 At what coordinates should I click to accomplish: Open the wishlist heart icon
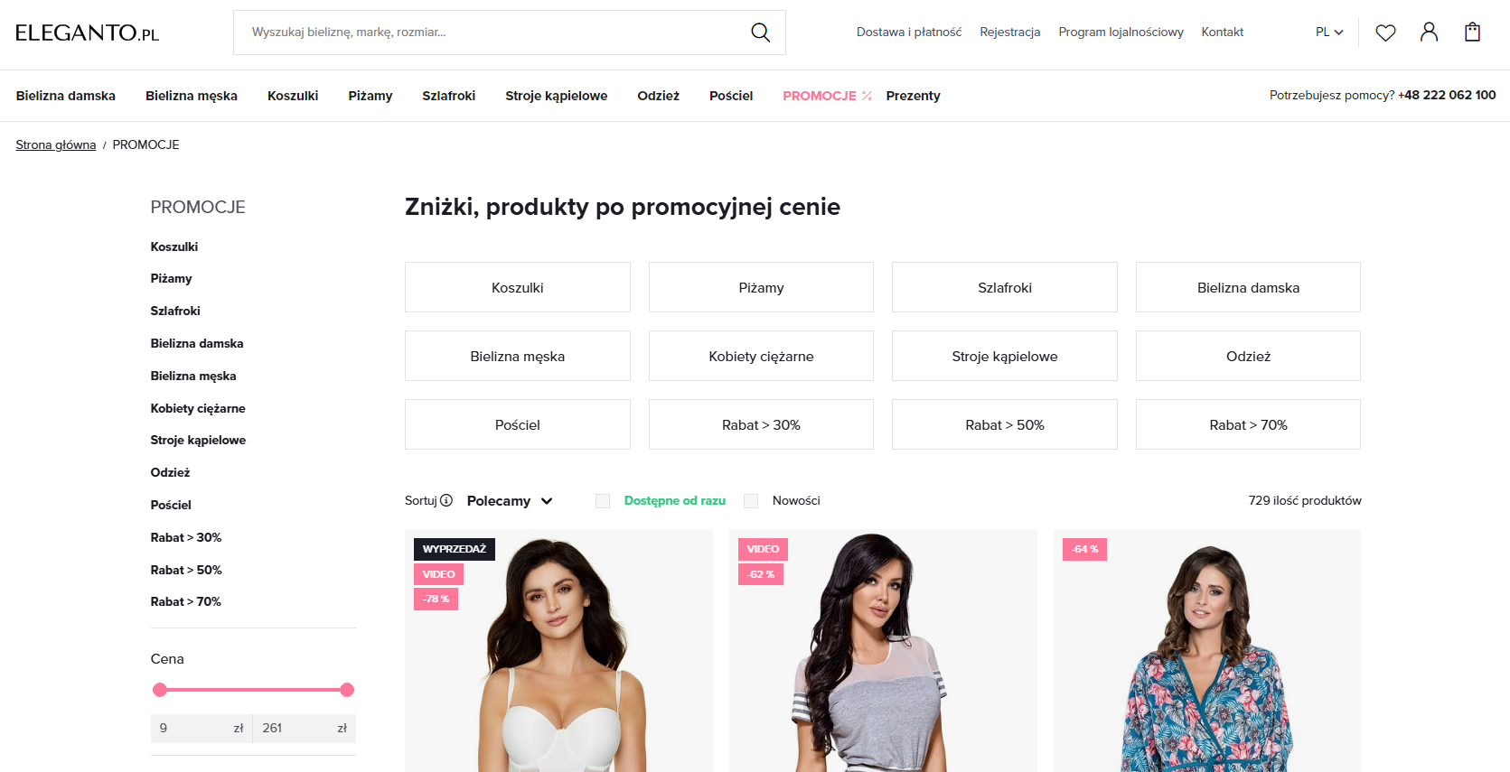[x=1385, y=33]
